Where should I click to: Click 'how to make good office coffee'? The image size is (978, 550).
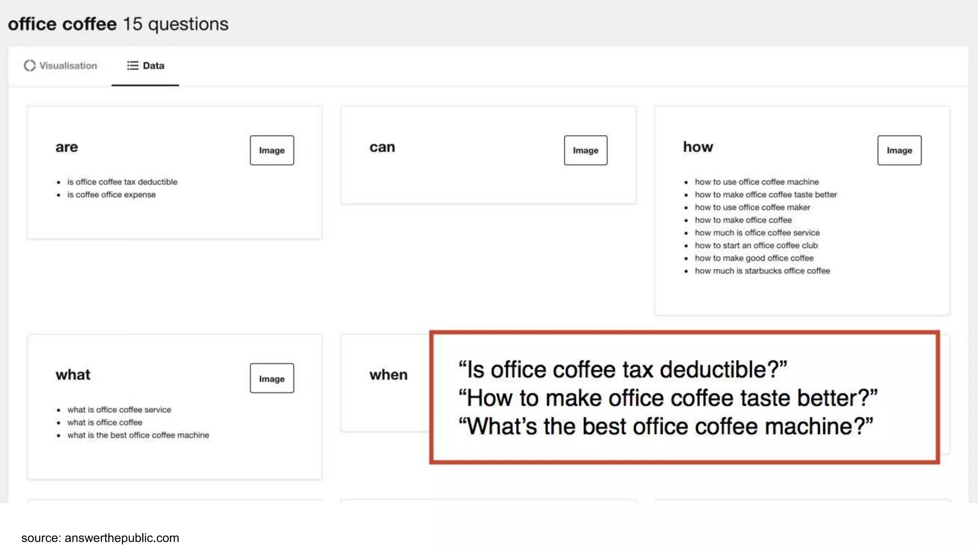(754, 258)
